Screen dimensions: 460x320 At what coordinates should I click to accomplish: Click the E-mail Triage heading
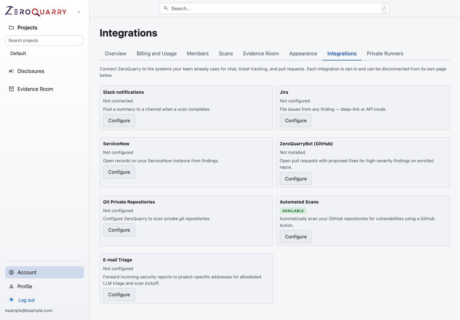(x=118, y=260)
